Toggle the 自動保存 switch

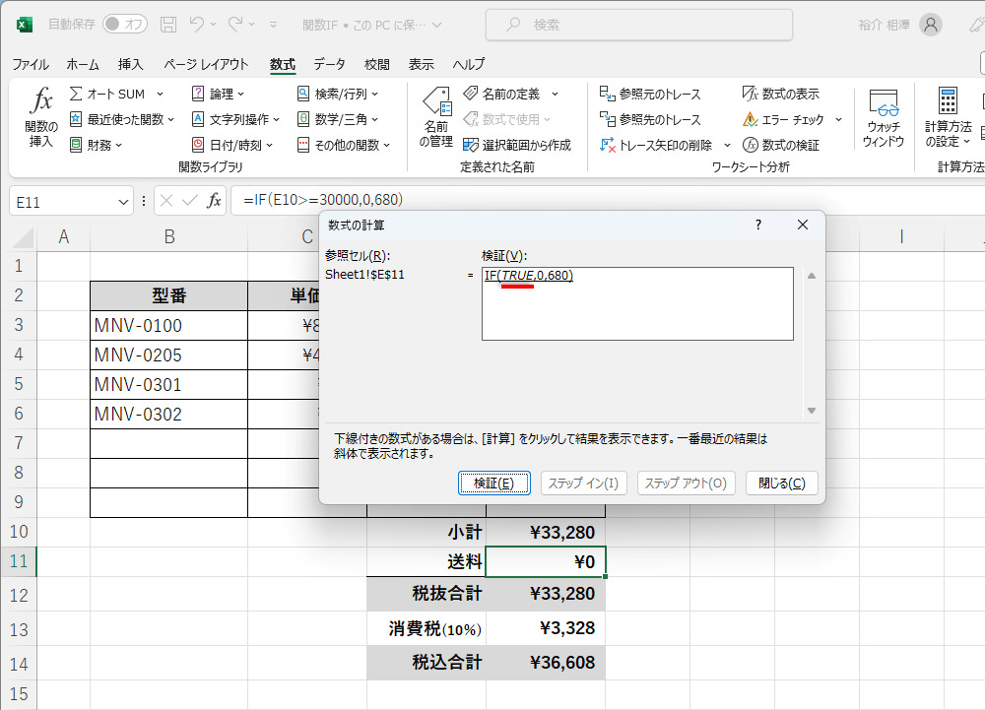pos(125,24)
